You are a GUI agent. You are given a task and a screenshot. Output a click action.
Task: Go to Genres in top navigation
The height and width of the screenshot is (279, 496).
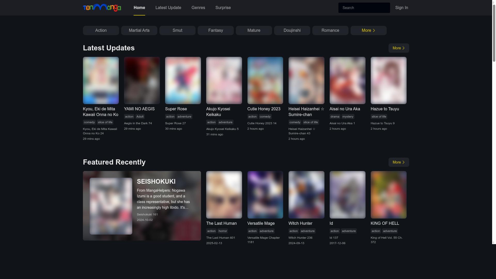(x=198, y=8)
